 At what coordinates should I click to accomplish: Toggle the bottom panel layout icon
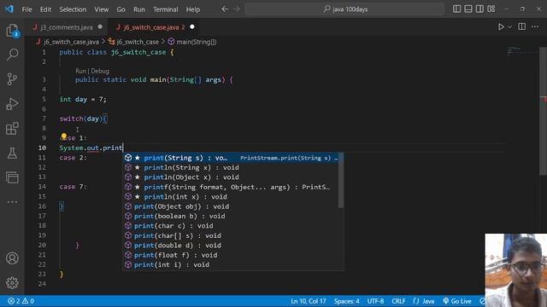468,9
